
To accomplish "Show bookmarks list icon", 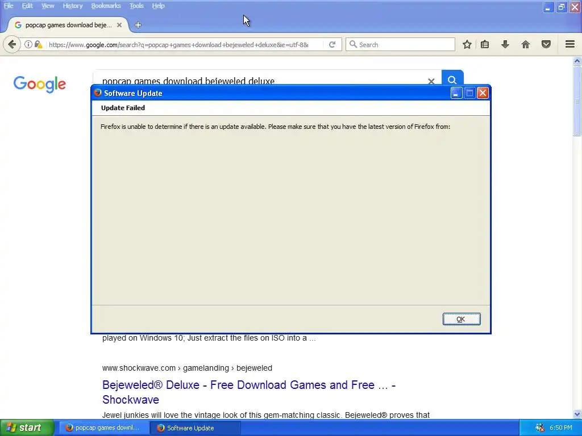I will [x=485, y=44].
